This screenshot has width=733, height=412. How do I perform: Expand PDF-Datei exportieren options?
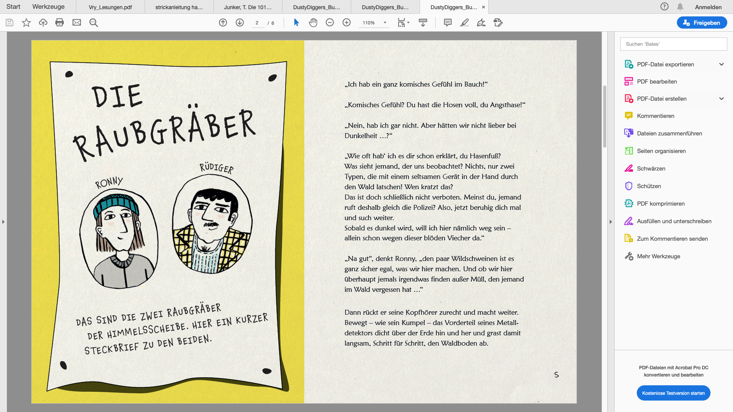[x=721, y=64]
